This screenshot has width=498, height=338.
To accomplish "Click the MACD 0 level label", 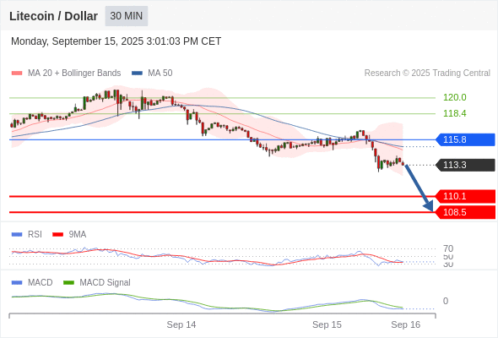I will (446, 301).
